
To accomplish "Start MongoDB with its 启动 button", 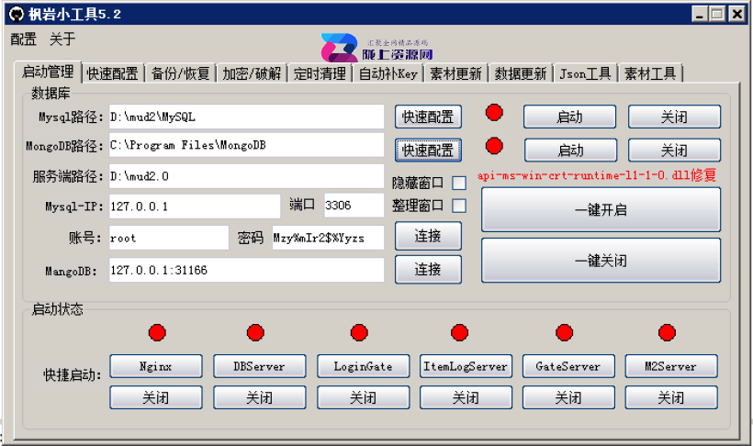I will tap(570, 151).
